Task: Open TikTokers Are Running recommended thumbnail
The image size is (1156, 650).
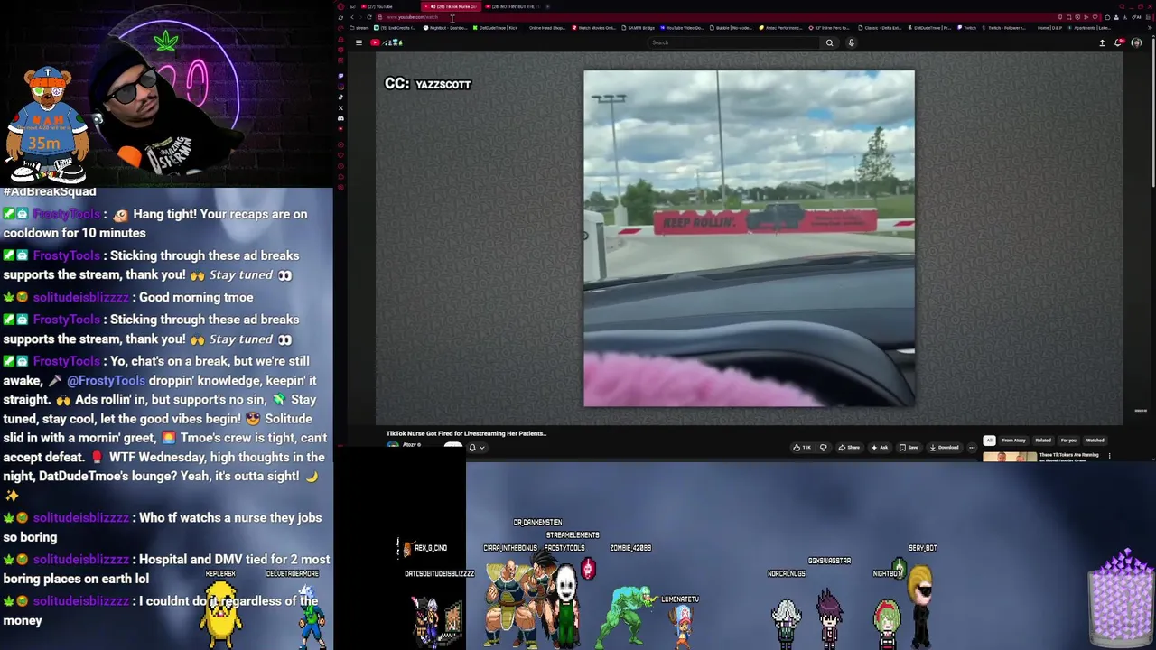Action: click(1010, 458)
